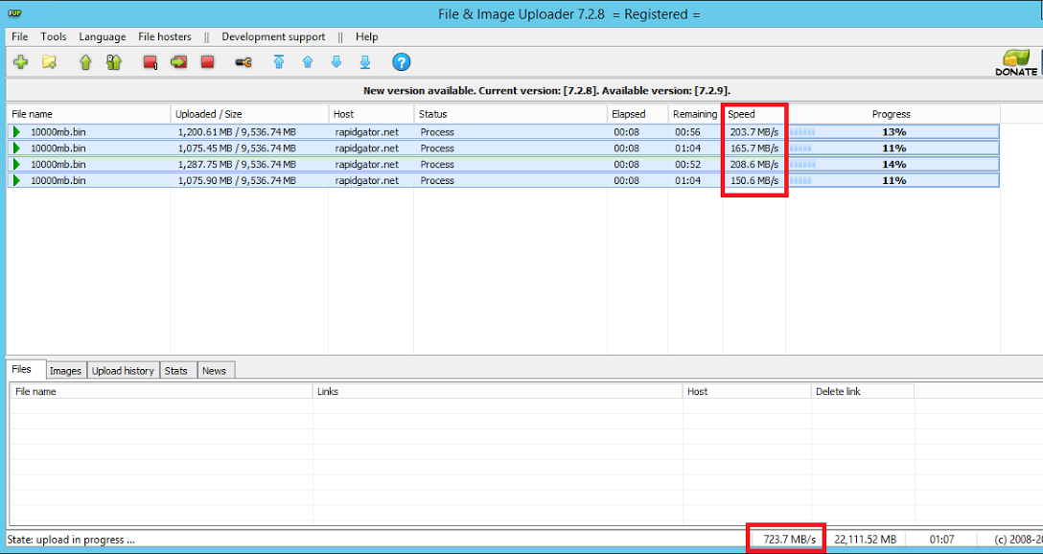Image resolution: width=1043 pixels, height=554 pixels.
Task: Click the 723.7 MB/s total speed in status bar
Action: pyautogui.click(x=790, y=539)
